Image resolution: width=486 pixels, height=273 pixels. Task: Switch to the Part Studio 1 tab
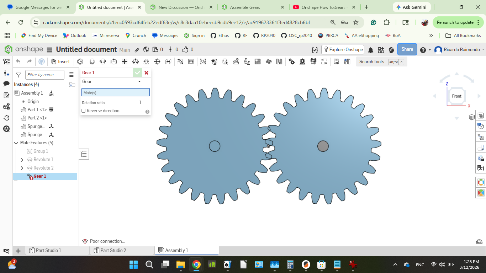(48, 251)
